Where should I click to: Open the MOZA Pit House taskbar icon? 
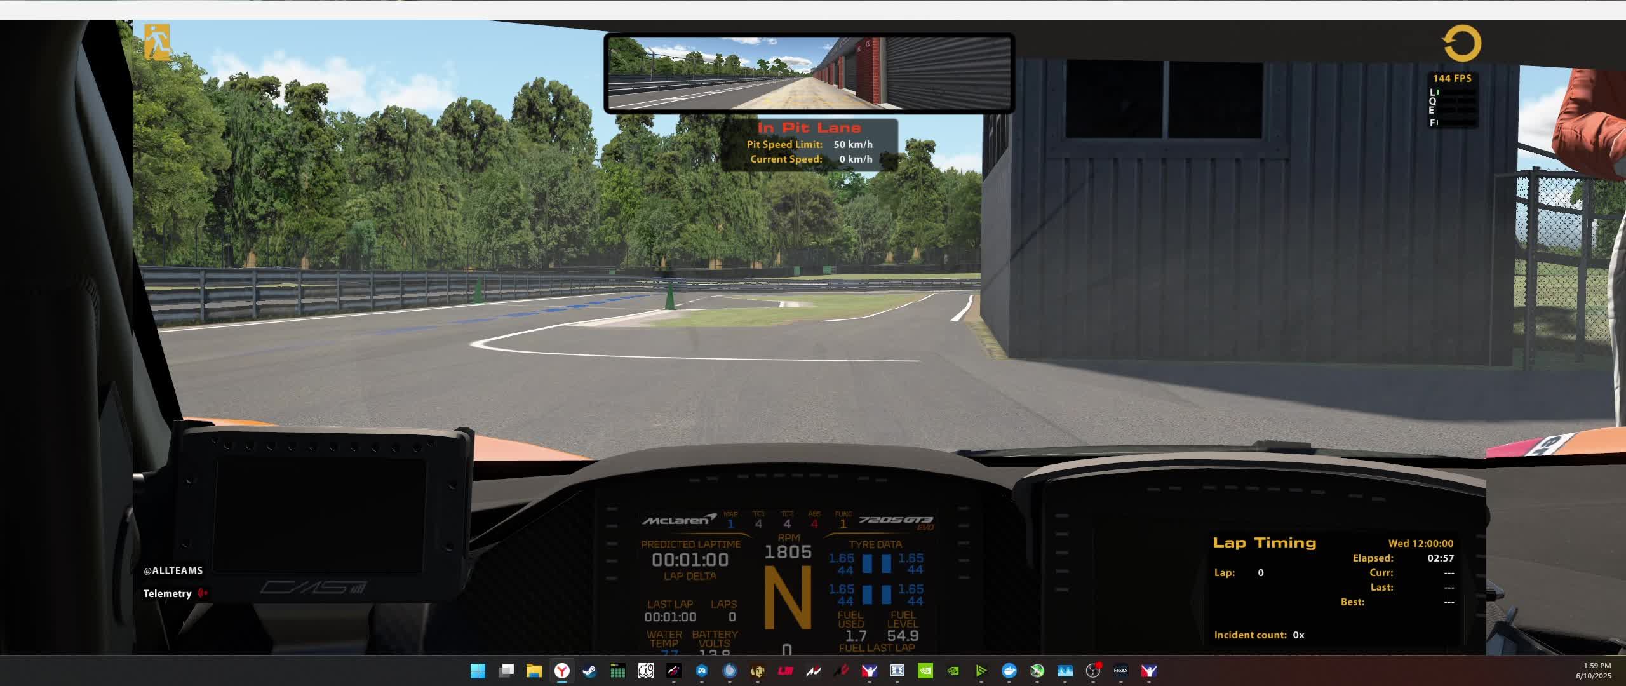point(1120,671)
